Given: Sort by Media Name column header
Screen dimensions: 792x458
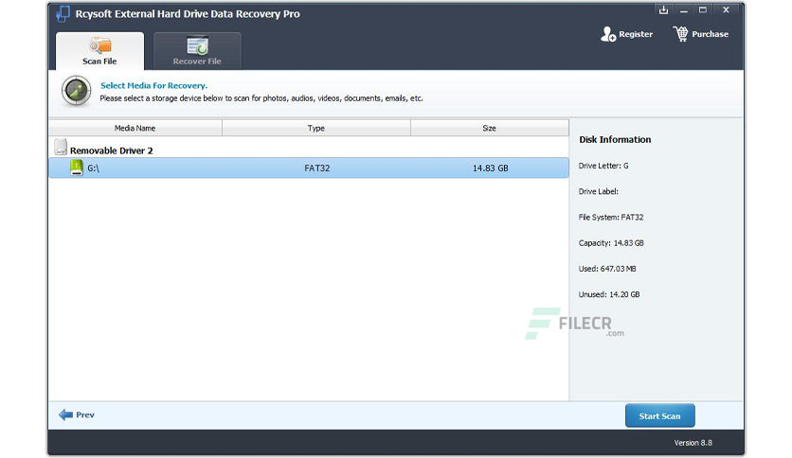Looking at the screenshot, I should click(x=135, y=128).
